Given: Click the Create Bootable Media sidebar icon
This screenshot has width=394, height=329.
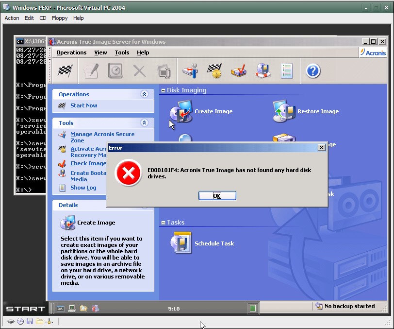Looking at the screenshot, I should [62, 173].
